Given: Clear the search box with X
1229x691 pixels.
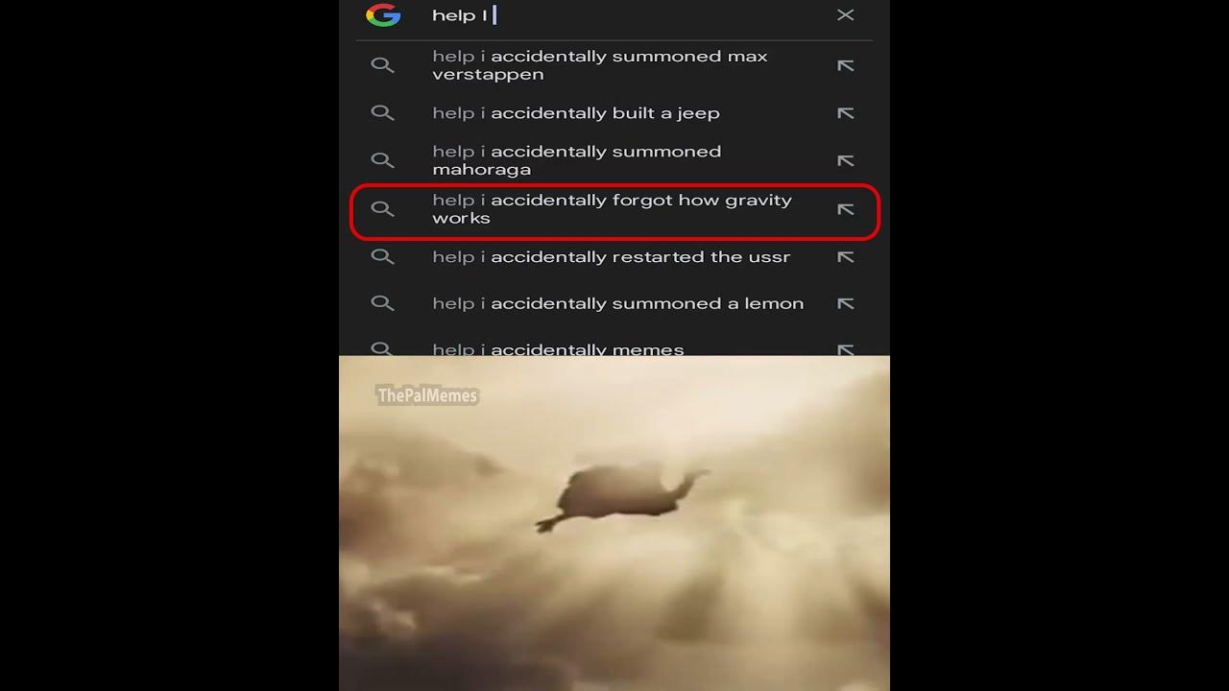Looking at the screenshot, I should (x=845, y=14).
